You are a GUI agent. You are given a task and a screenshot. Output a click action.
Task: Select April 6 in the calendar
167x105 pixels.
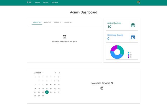point(59,81)
